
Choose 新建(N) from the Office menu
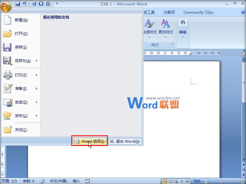(21, 20)
